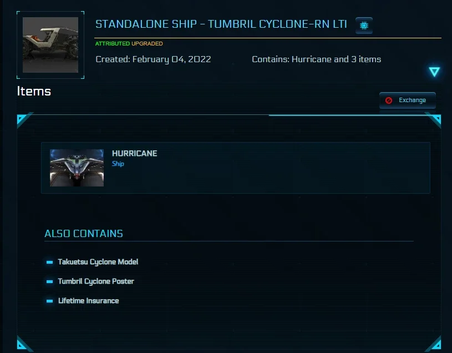
Task: Click the Items section heading
Action: [x=34, y=91]
